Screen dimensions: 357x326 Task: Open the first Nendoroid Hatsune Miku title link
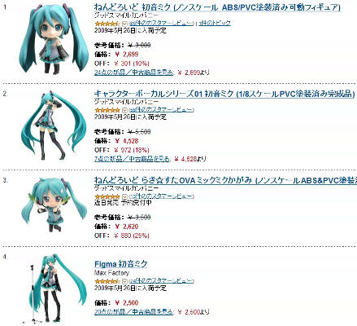(217, 7)
